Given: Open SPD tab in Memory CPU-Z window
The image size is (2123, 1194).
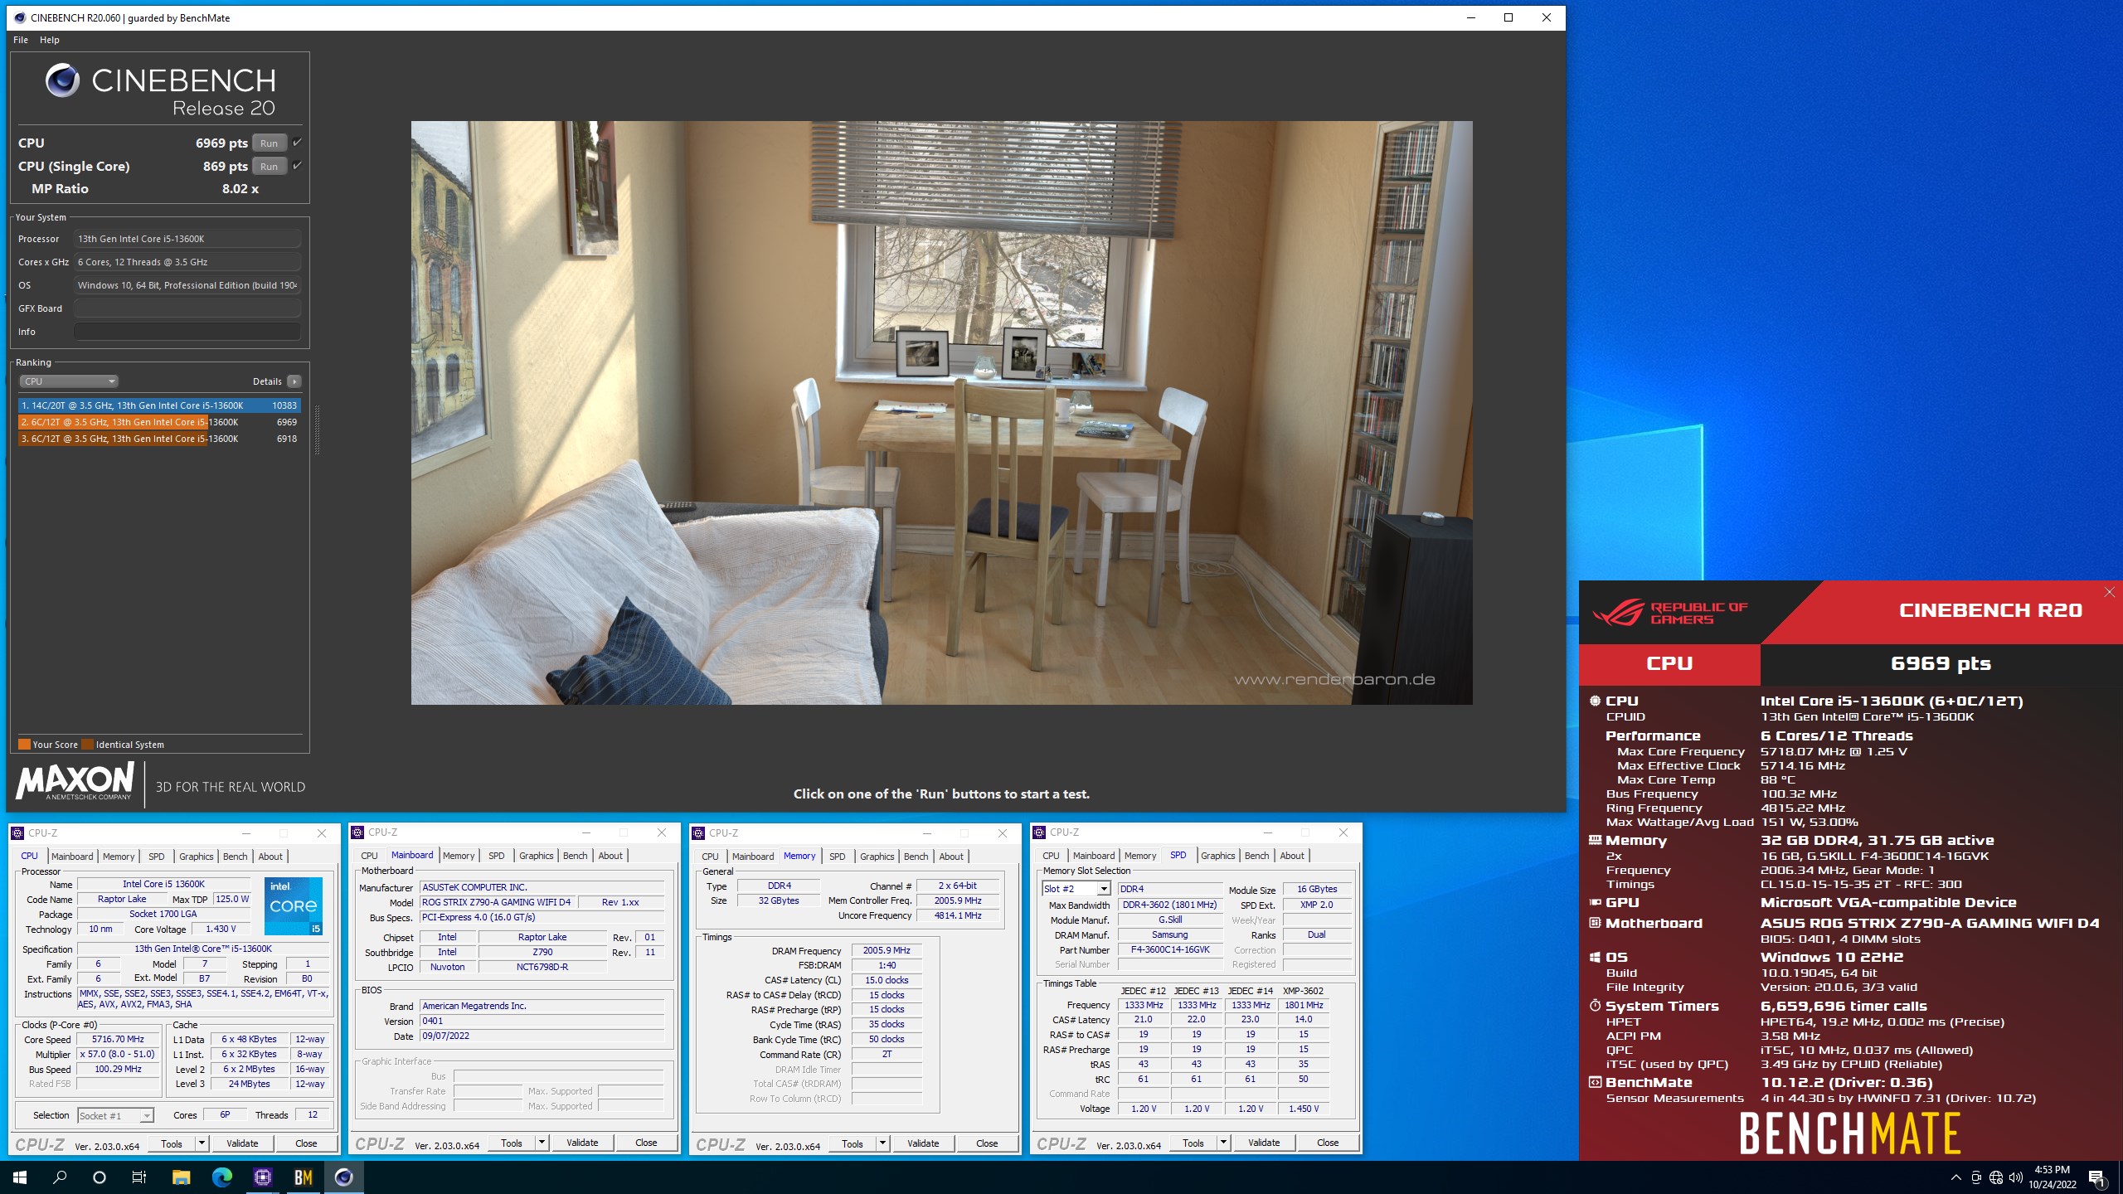Looking at the screenshot, I should 838,857.
